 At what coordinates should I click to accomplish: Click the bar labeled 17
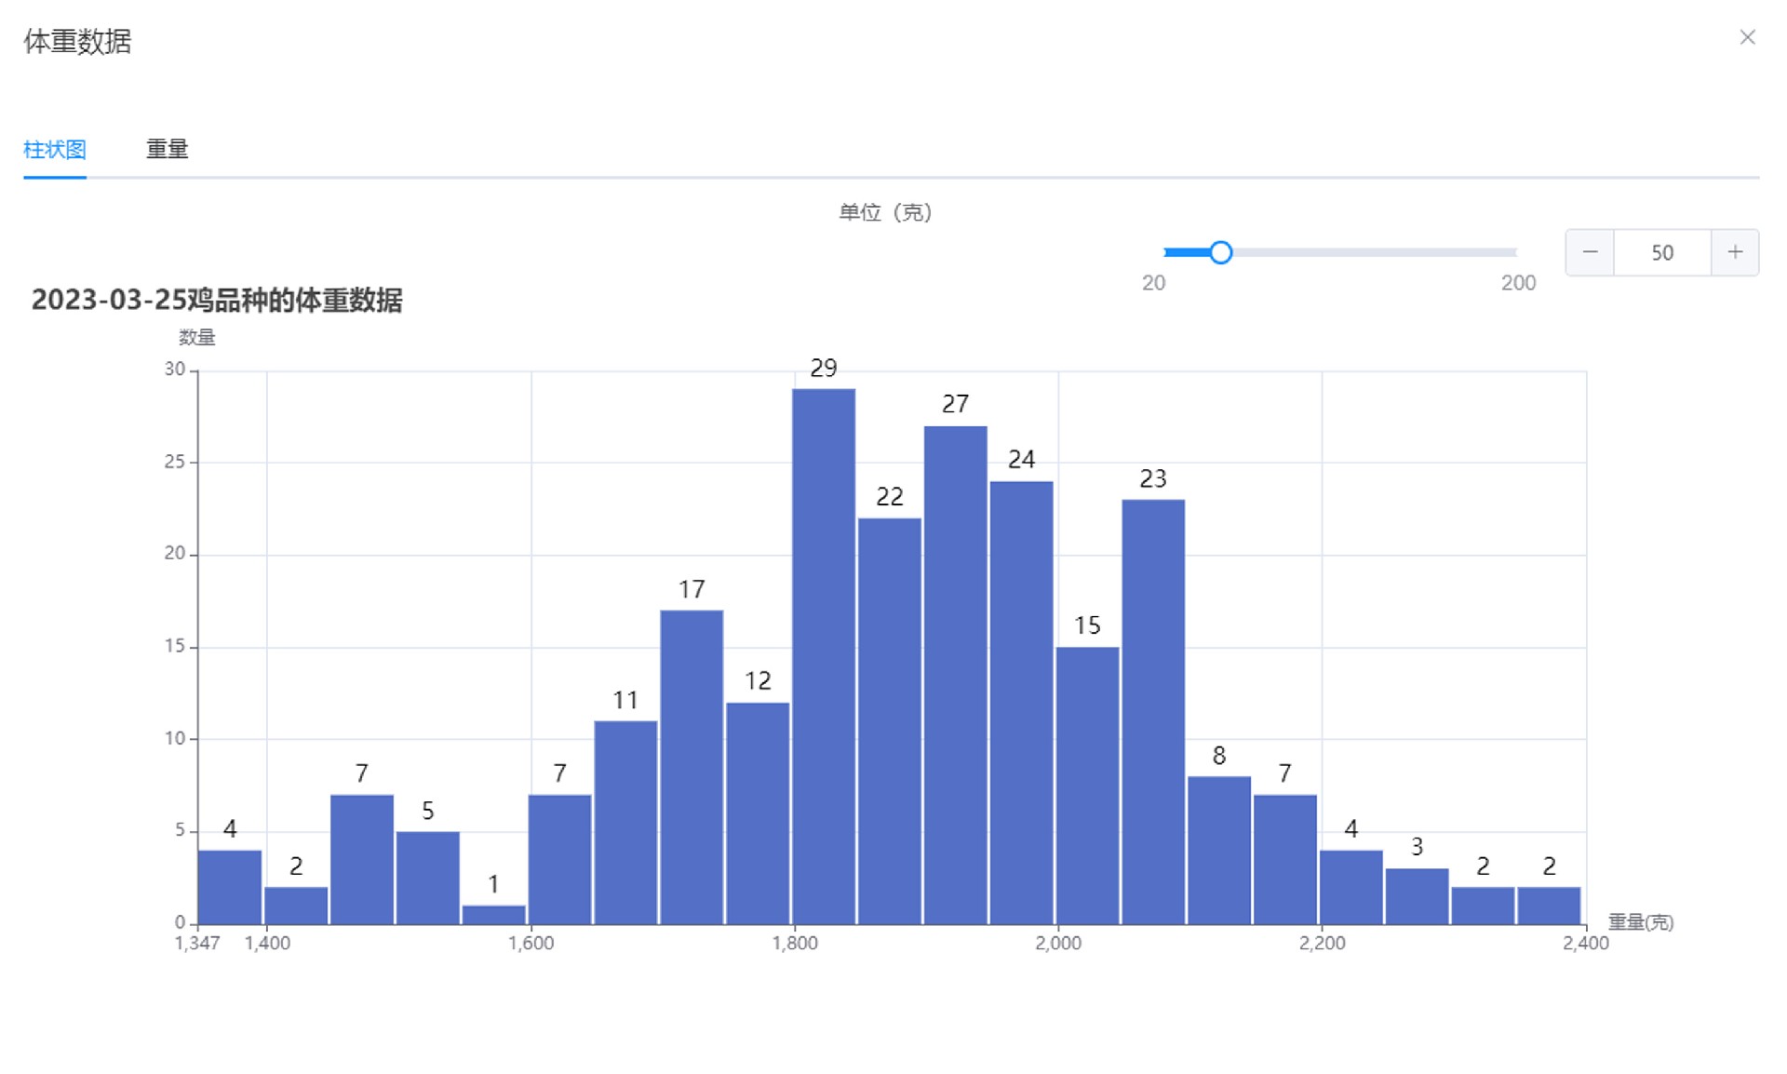[x=692, y=768]
